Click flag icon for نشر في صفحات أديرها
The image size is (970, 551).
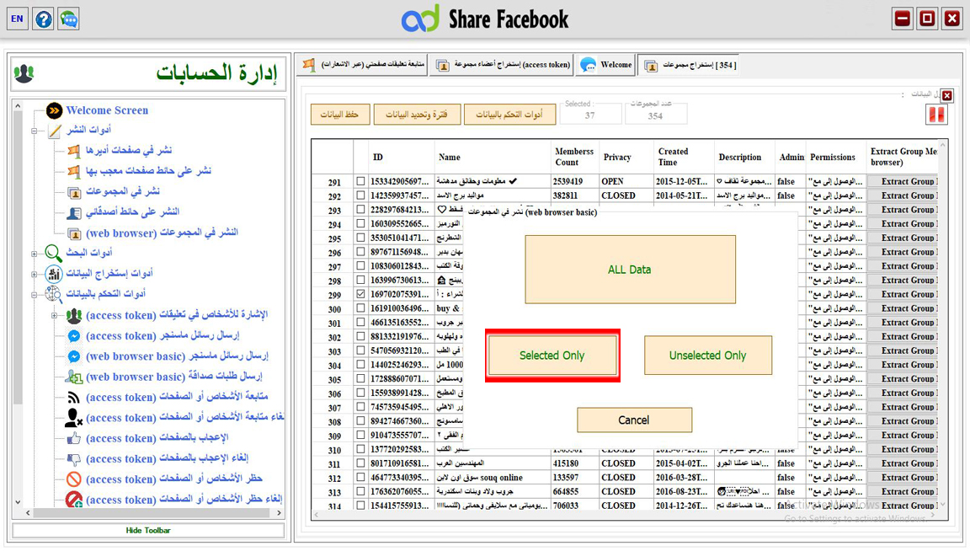74,151
